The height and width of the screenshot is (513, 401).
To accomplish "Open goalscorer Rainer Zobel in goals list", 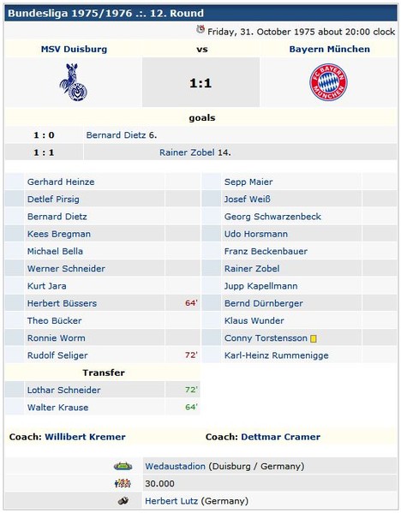I will (187, 152).
